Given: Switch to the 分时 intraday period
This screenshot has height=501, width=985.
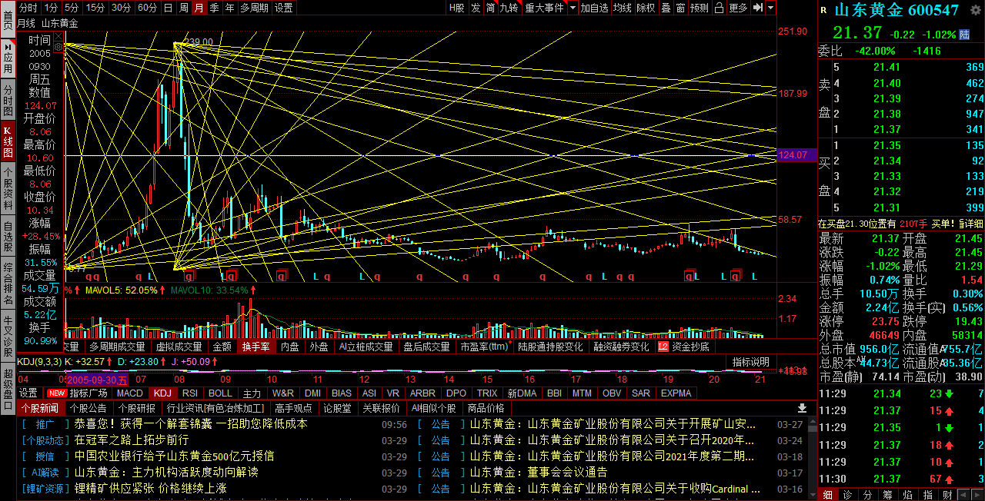Looking at the screenshot, I should click(28, 8).
